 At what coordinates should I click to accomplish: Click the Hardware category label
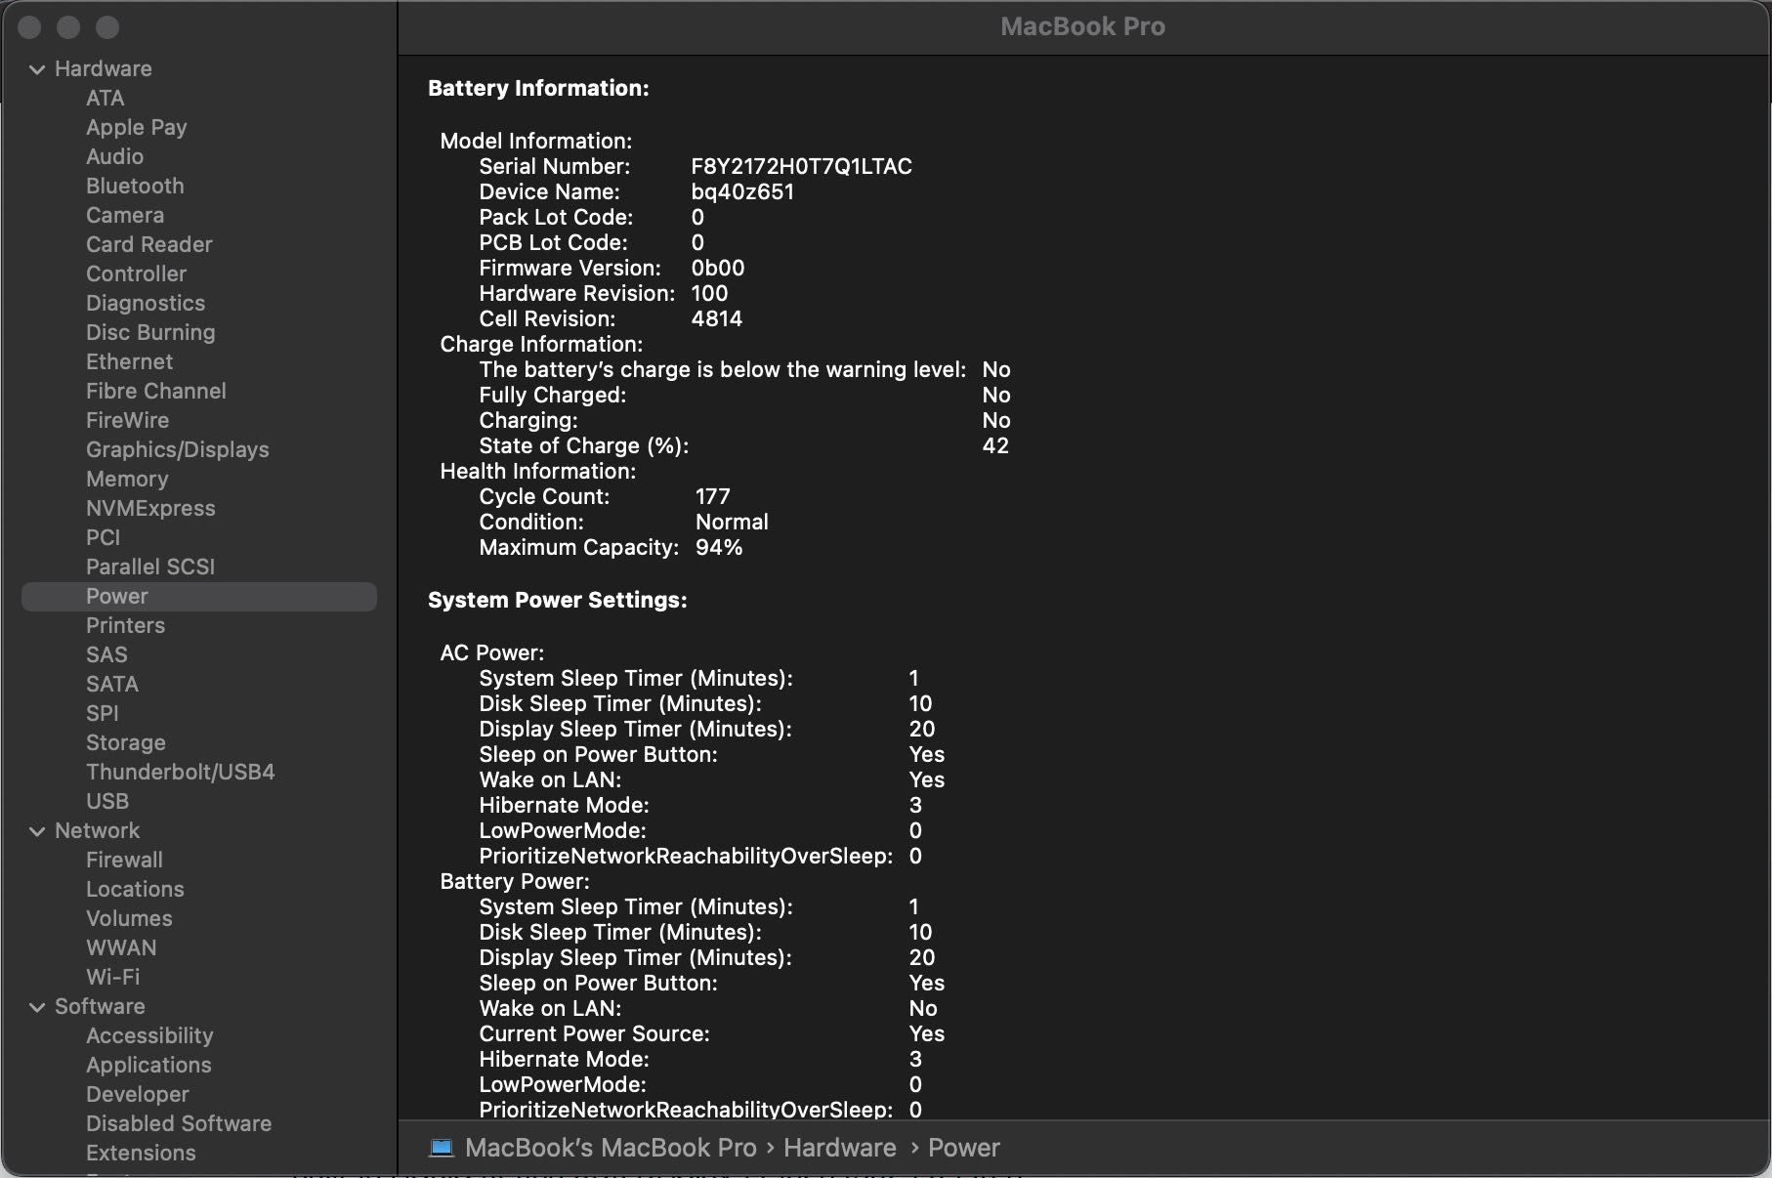click(103, 69)
